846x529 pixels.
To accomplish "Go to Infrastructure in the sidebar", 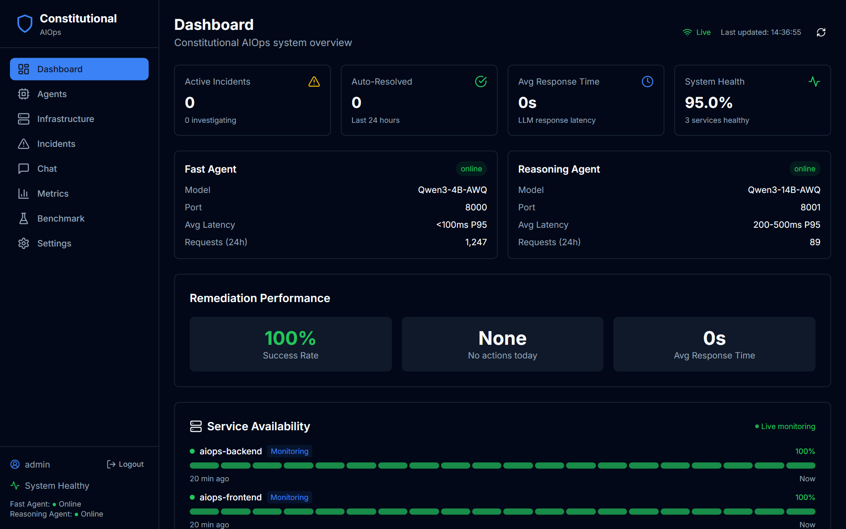I will point(79,119).
